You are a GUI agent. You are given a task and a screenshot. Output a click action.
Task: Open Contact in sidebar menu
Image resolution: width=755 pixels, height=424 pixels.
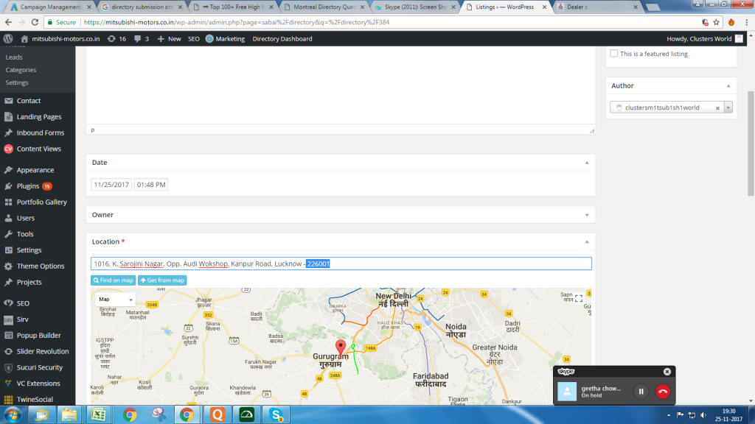pos(29,101)
